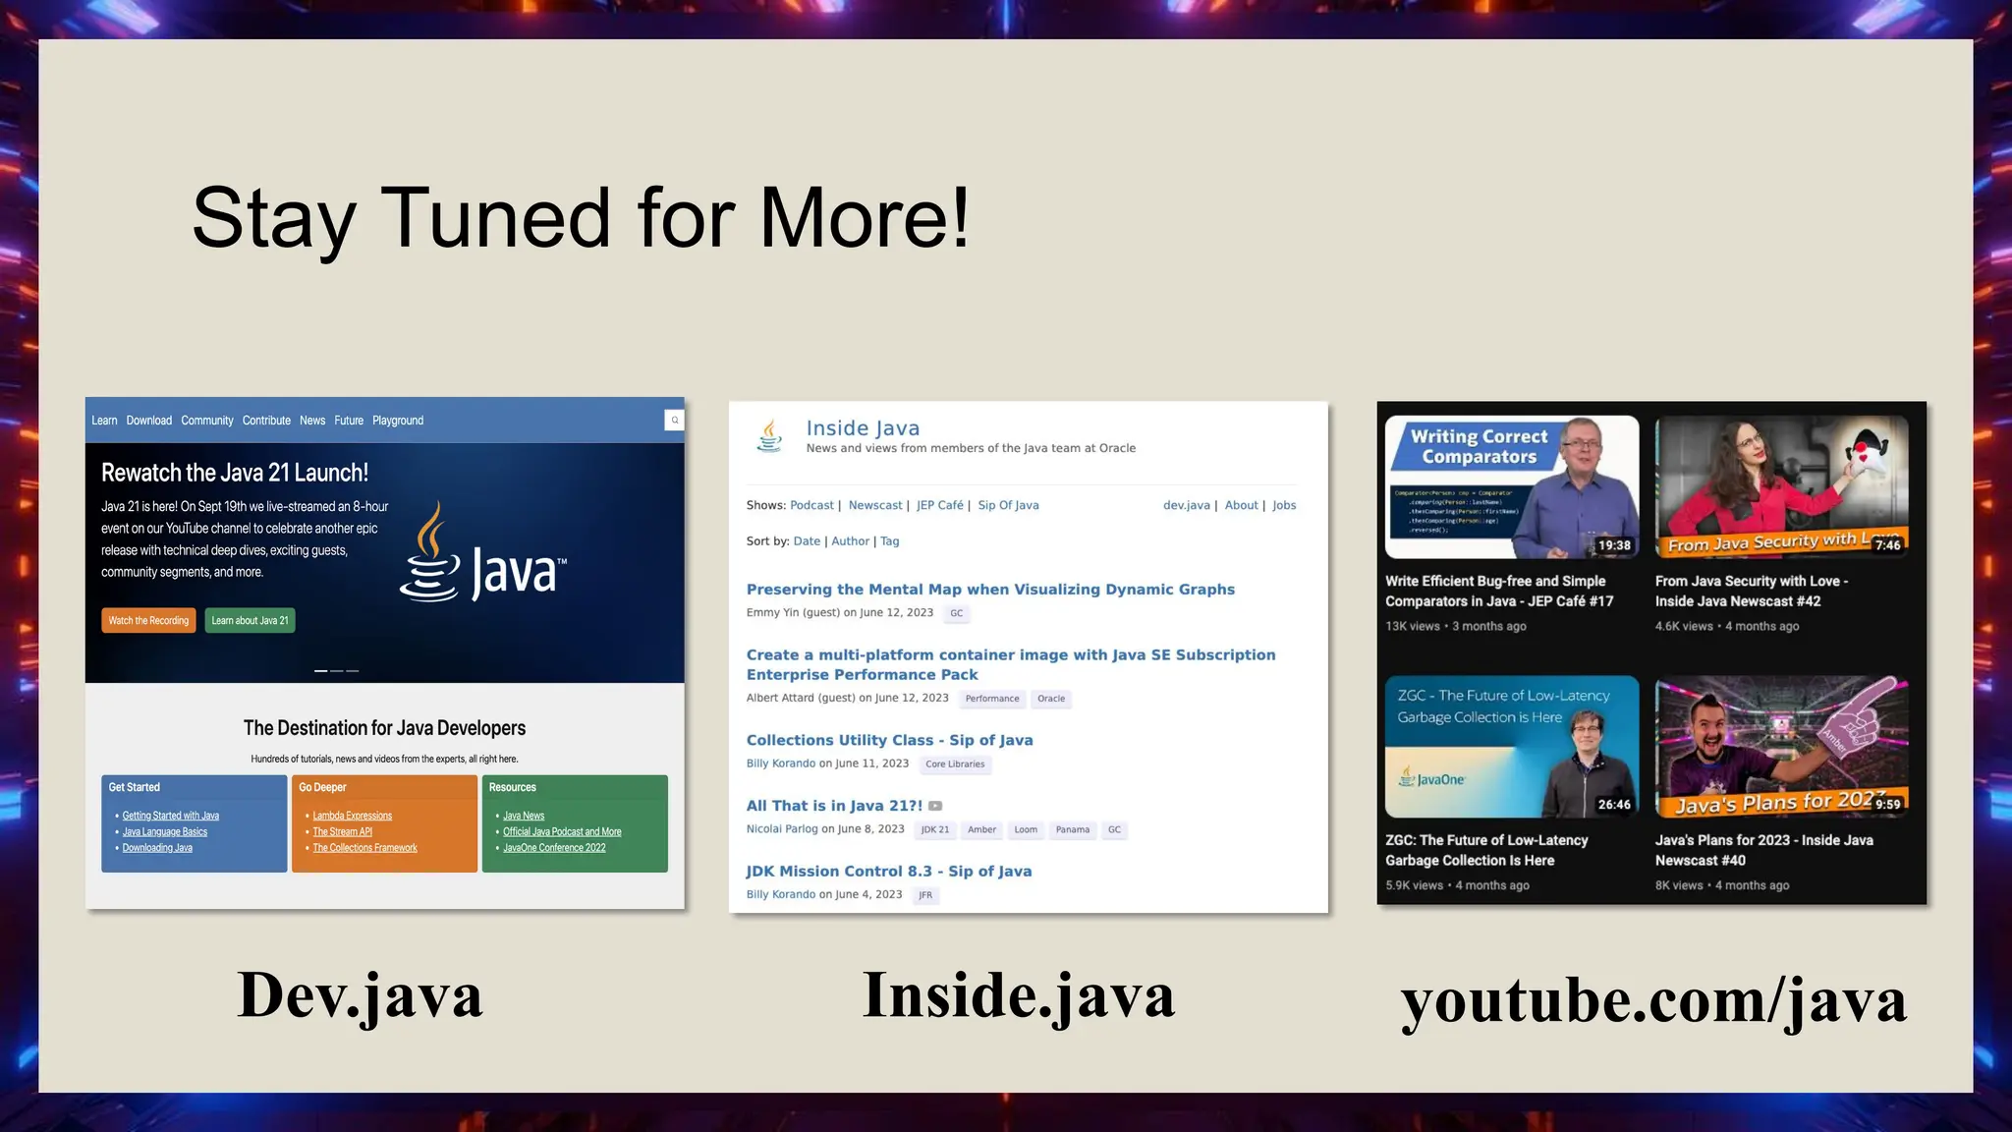Play From Java Security with Love thumbnail
The width and height of the screenshot is (2012, 1132).
pyautogui.click(x=1781, y=486)
